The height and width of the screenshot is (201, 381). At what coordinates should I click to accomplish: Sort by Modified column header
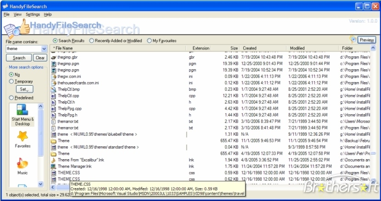click(313, 48)
